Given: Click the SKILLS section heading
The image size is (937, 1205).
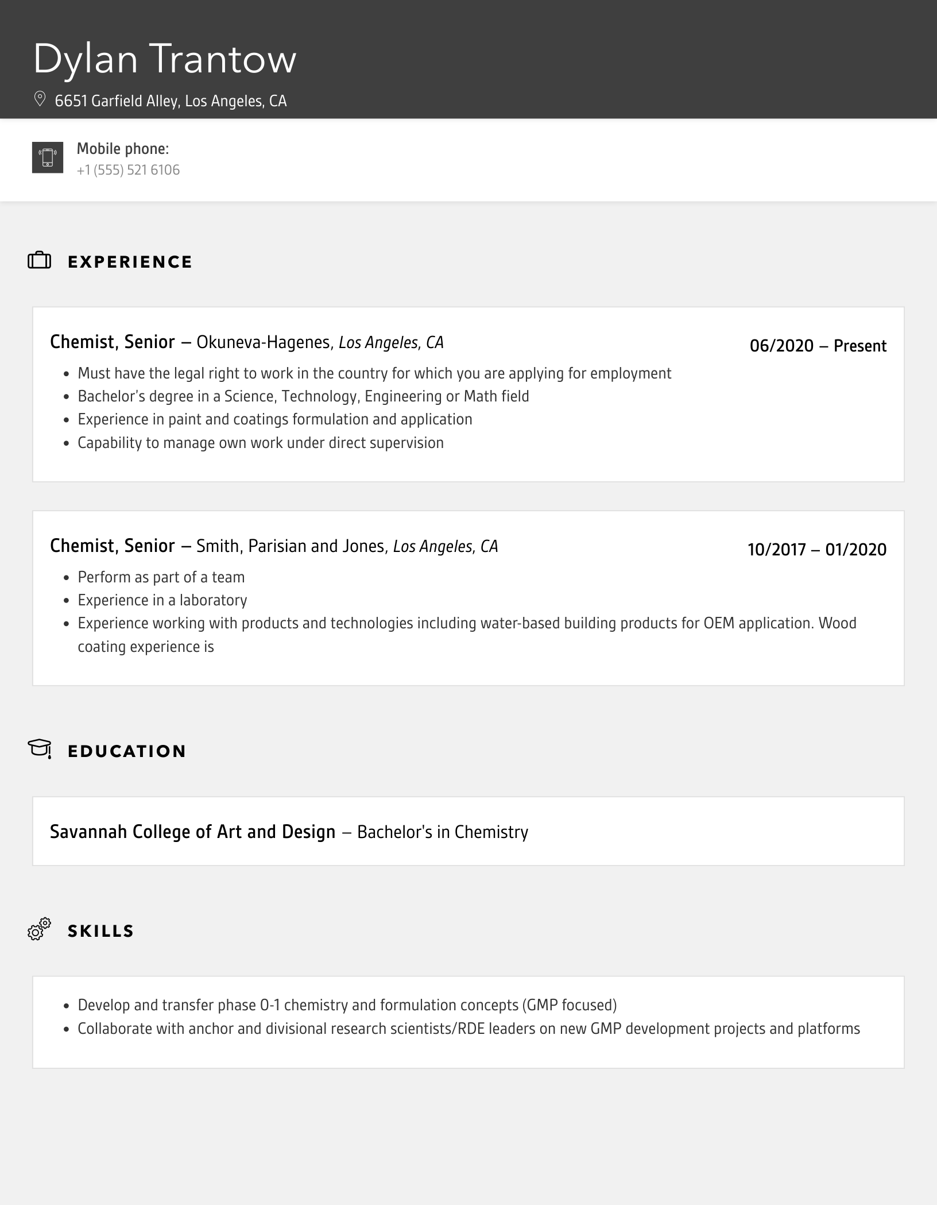Looking at the screenshot, I should (x=100, y=931).
